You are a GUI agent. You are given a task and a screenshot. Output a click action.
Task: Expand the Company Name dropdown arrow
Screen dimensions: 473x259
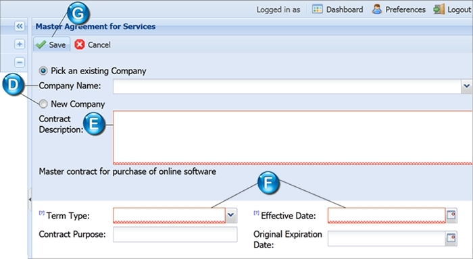pyautogui.click(x=467, y=86)
